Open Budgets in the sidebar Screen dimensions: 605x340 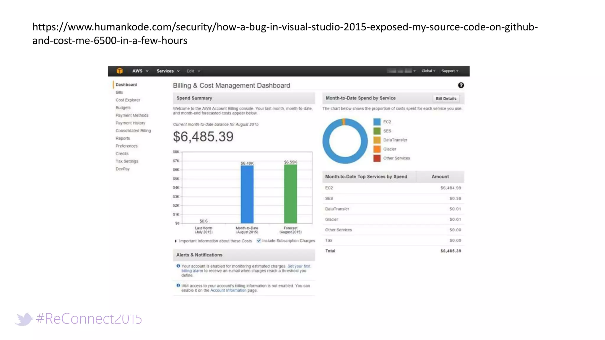coord(123,108)
